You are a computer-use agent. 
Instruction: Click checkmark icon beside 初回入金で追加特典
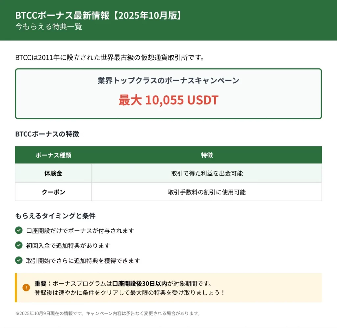[19, 245]
